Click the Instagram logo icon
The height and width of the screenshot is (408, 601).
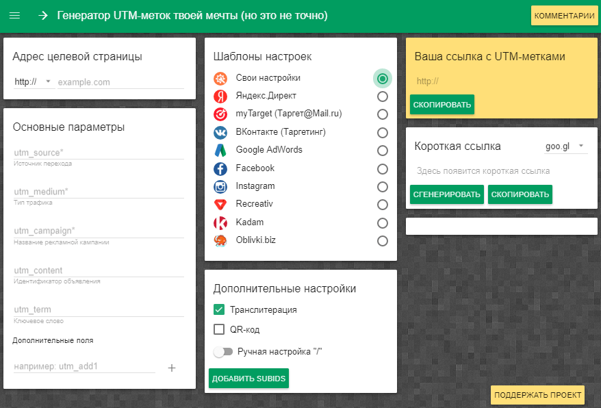pyautogui.click(x=220, y=187)
